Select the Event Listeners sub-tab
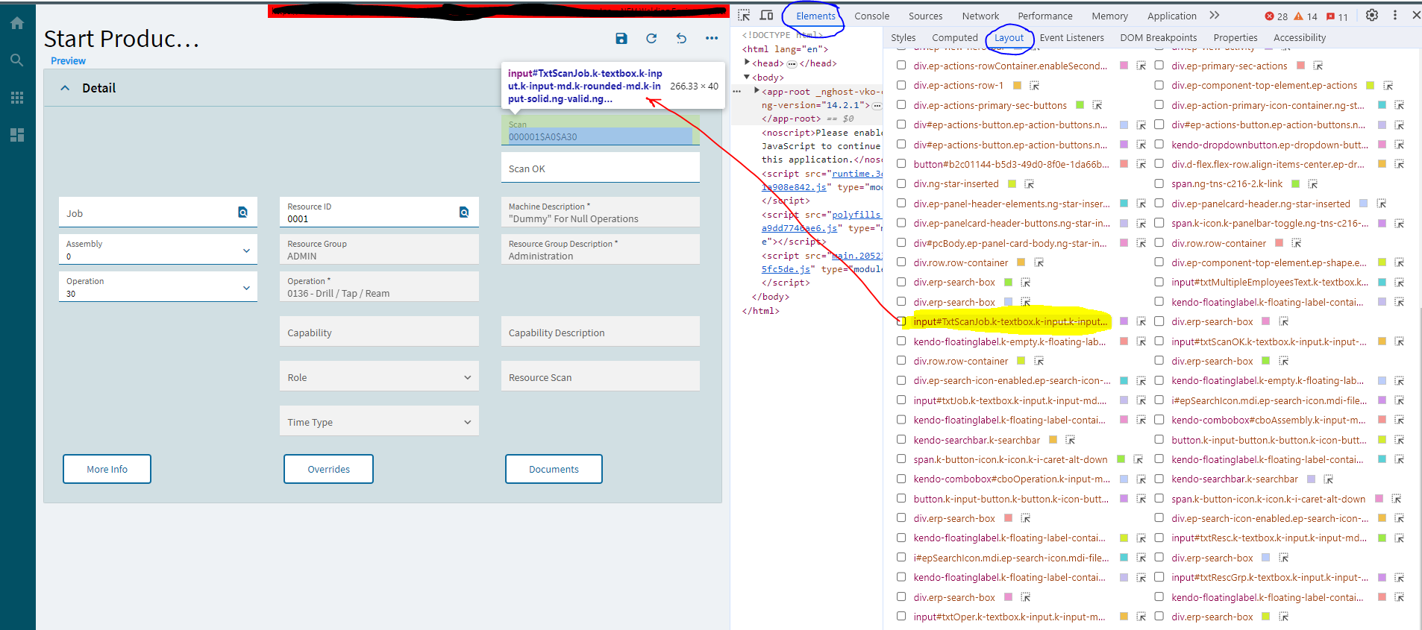The image size is (1422, 630). coord(1071,38)
